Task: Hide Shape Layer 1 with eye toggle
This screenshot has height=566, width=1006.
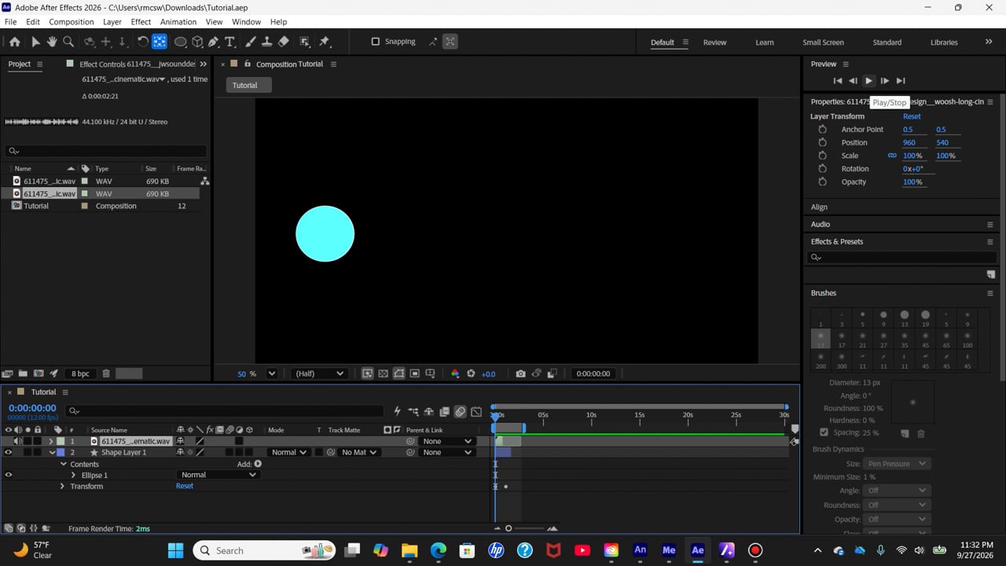Action: 9,452
